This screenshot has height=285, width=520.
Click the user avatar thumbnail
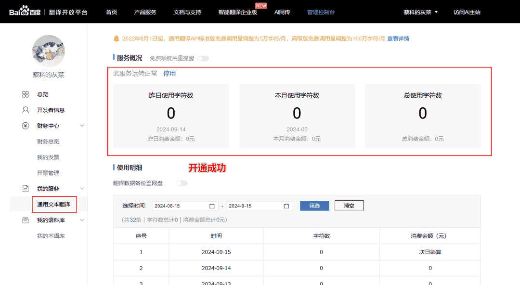point(48,51)
